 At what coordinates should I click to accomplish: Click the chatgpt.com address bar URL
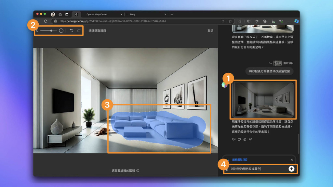113,21
